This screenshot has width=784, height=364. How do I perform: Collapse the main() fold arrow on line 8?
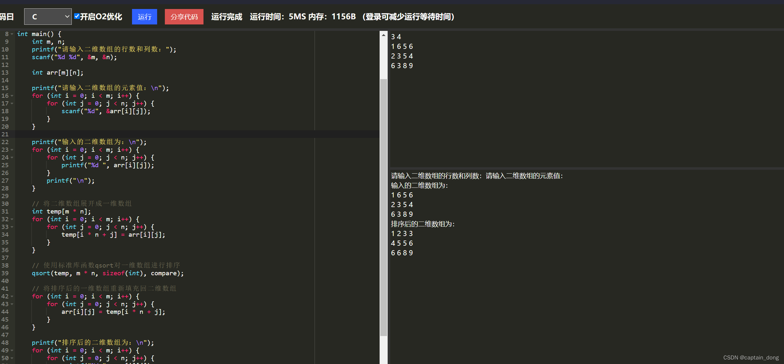12,34
